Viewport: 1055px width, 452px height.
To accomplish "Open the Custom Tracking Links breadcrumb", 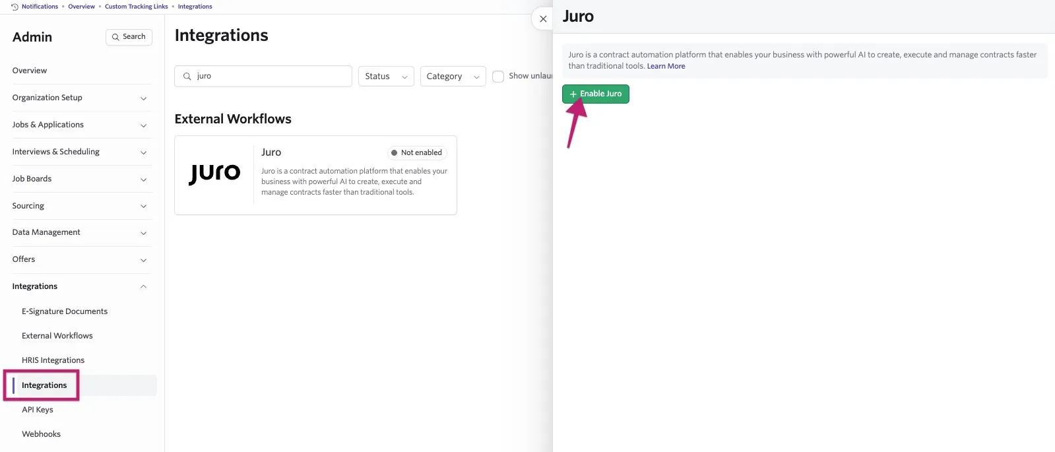I will [136, 7].
